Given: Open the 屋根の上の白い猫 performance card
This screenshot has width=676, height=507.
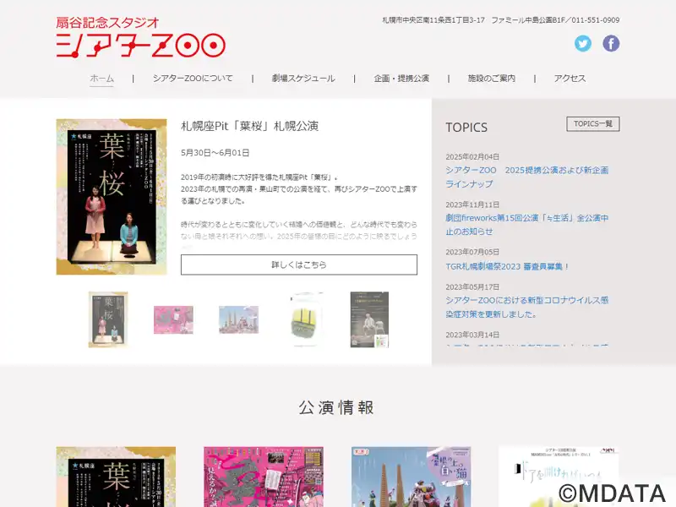Looking at the screenshot, I should tap(411, 477).
